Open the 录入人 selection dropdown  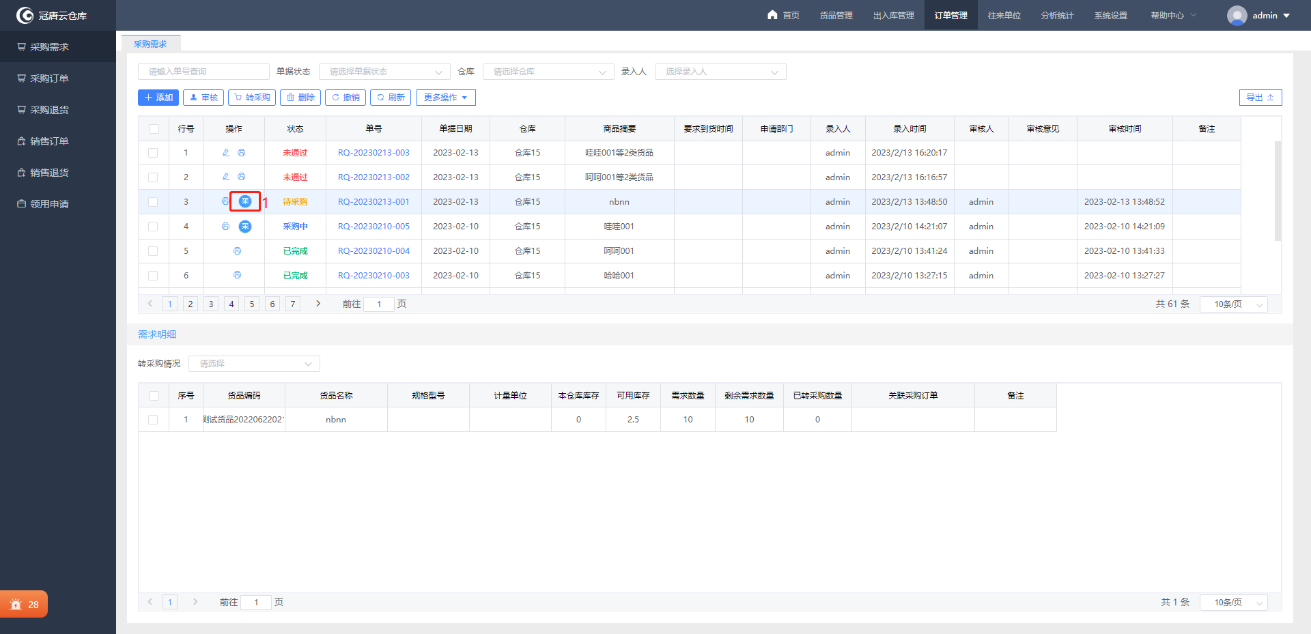click(x=720, y=72)
